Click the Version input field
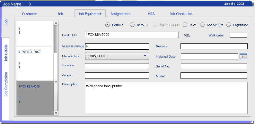Image resolution: width=255 pixels, height=124 pixels. (117, 76)
